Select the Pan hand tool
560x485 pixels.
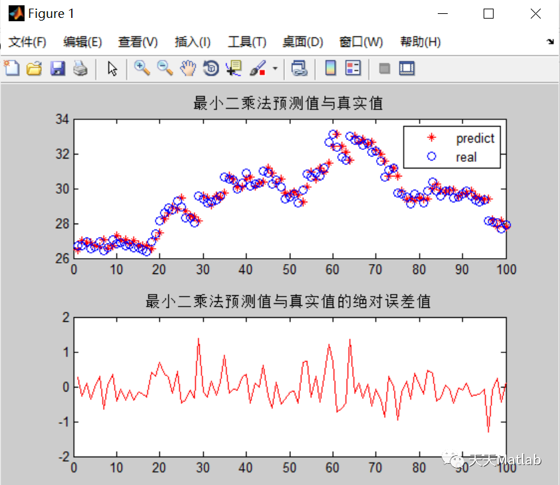(x=188, y=68)
